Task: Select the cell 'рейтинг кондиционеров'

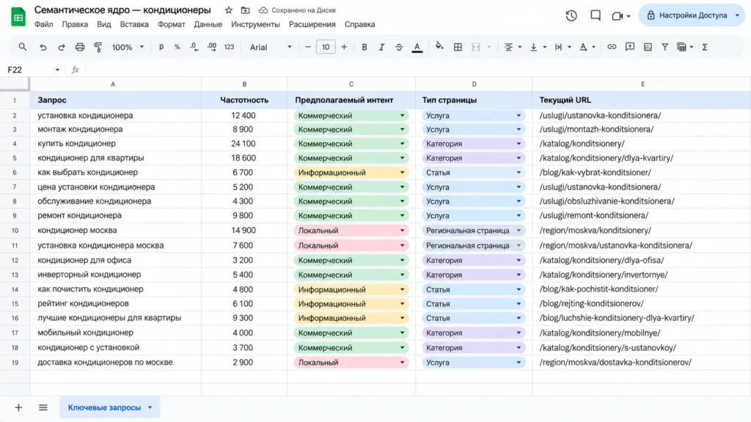Action: click(115, 303)
